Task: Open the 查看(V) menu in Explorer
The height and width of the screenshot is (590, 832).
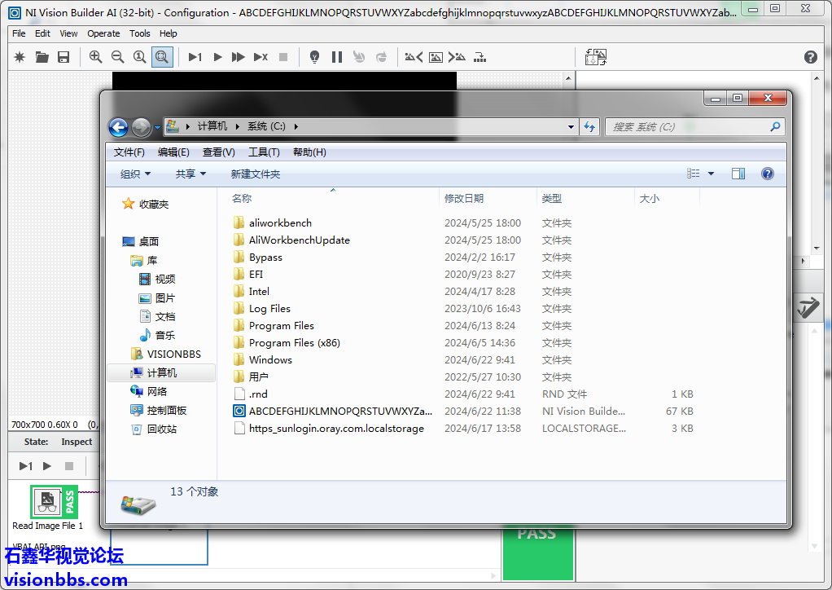Action: click(x=218, y=152)
